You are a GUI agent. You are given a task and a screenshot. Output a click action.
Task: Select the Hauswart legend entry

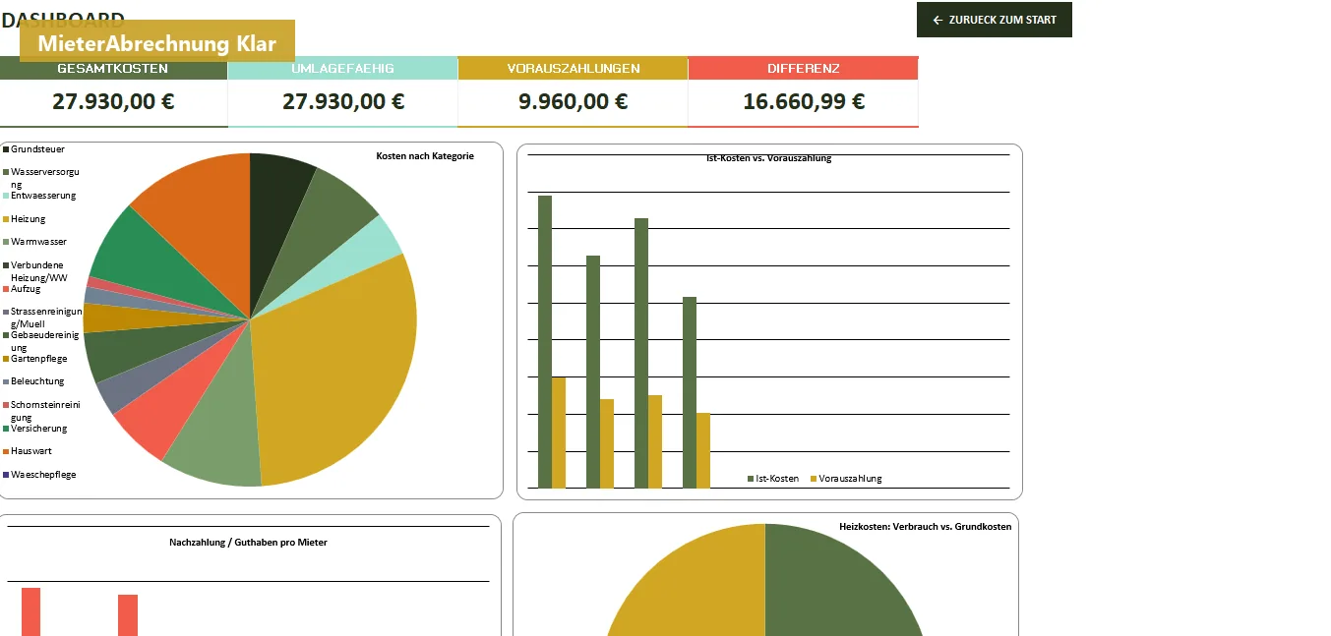(29, 451)
